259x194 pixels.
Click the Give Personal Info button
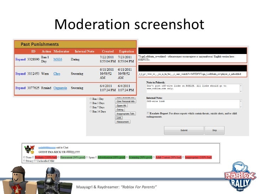[x=126, y=101]
